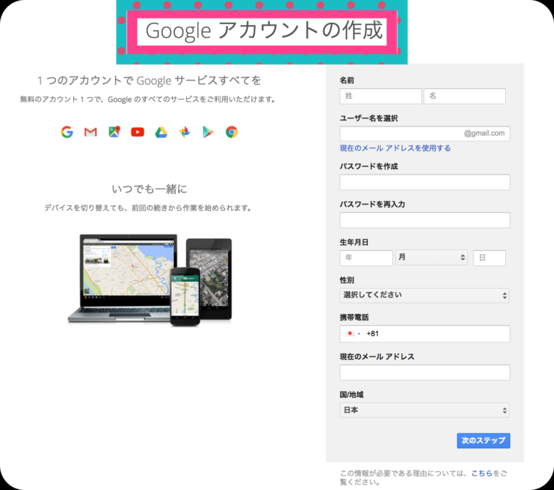Click the Google Drive triangle icon

pos(161,132)
